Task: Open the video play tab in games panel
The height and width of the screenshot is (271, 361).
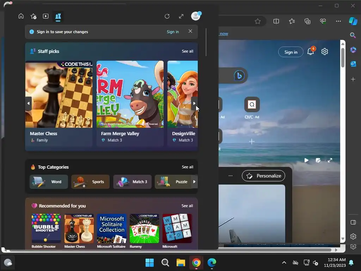Action: [45, 16]
